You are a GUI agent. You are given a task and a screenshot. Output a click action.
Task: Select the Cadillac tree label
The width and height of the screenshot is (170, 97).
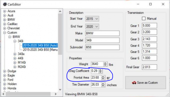tap(12, 24)
